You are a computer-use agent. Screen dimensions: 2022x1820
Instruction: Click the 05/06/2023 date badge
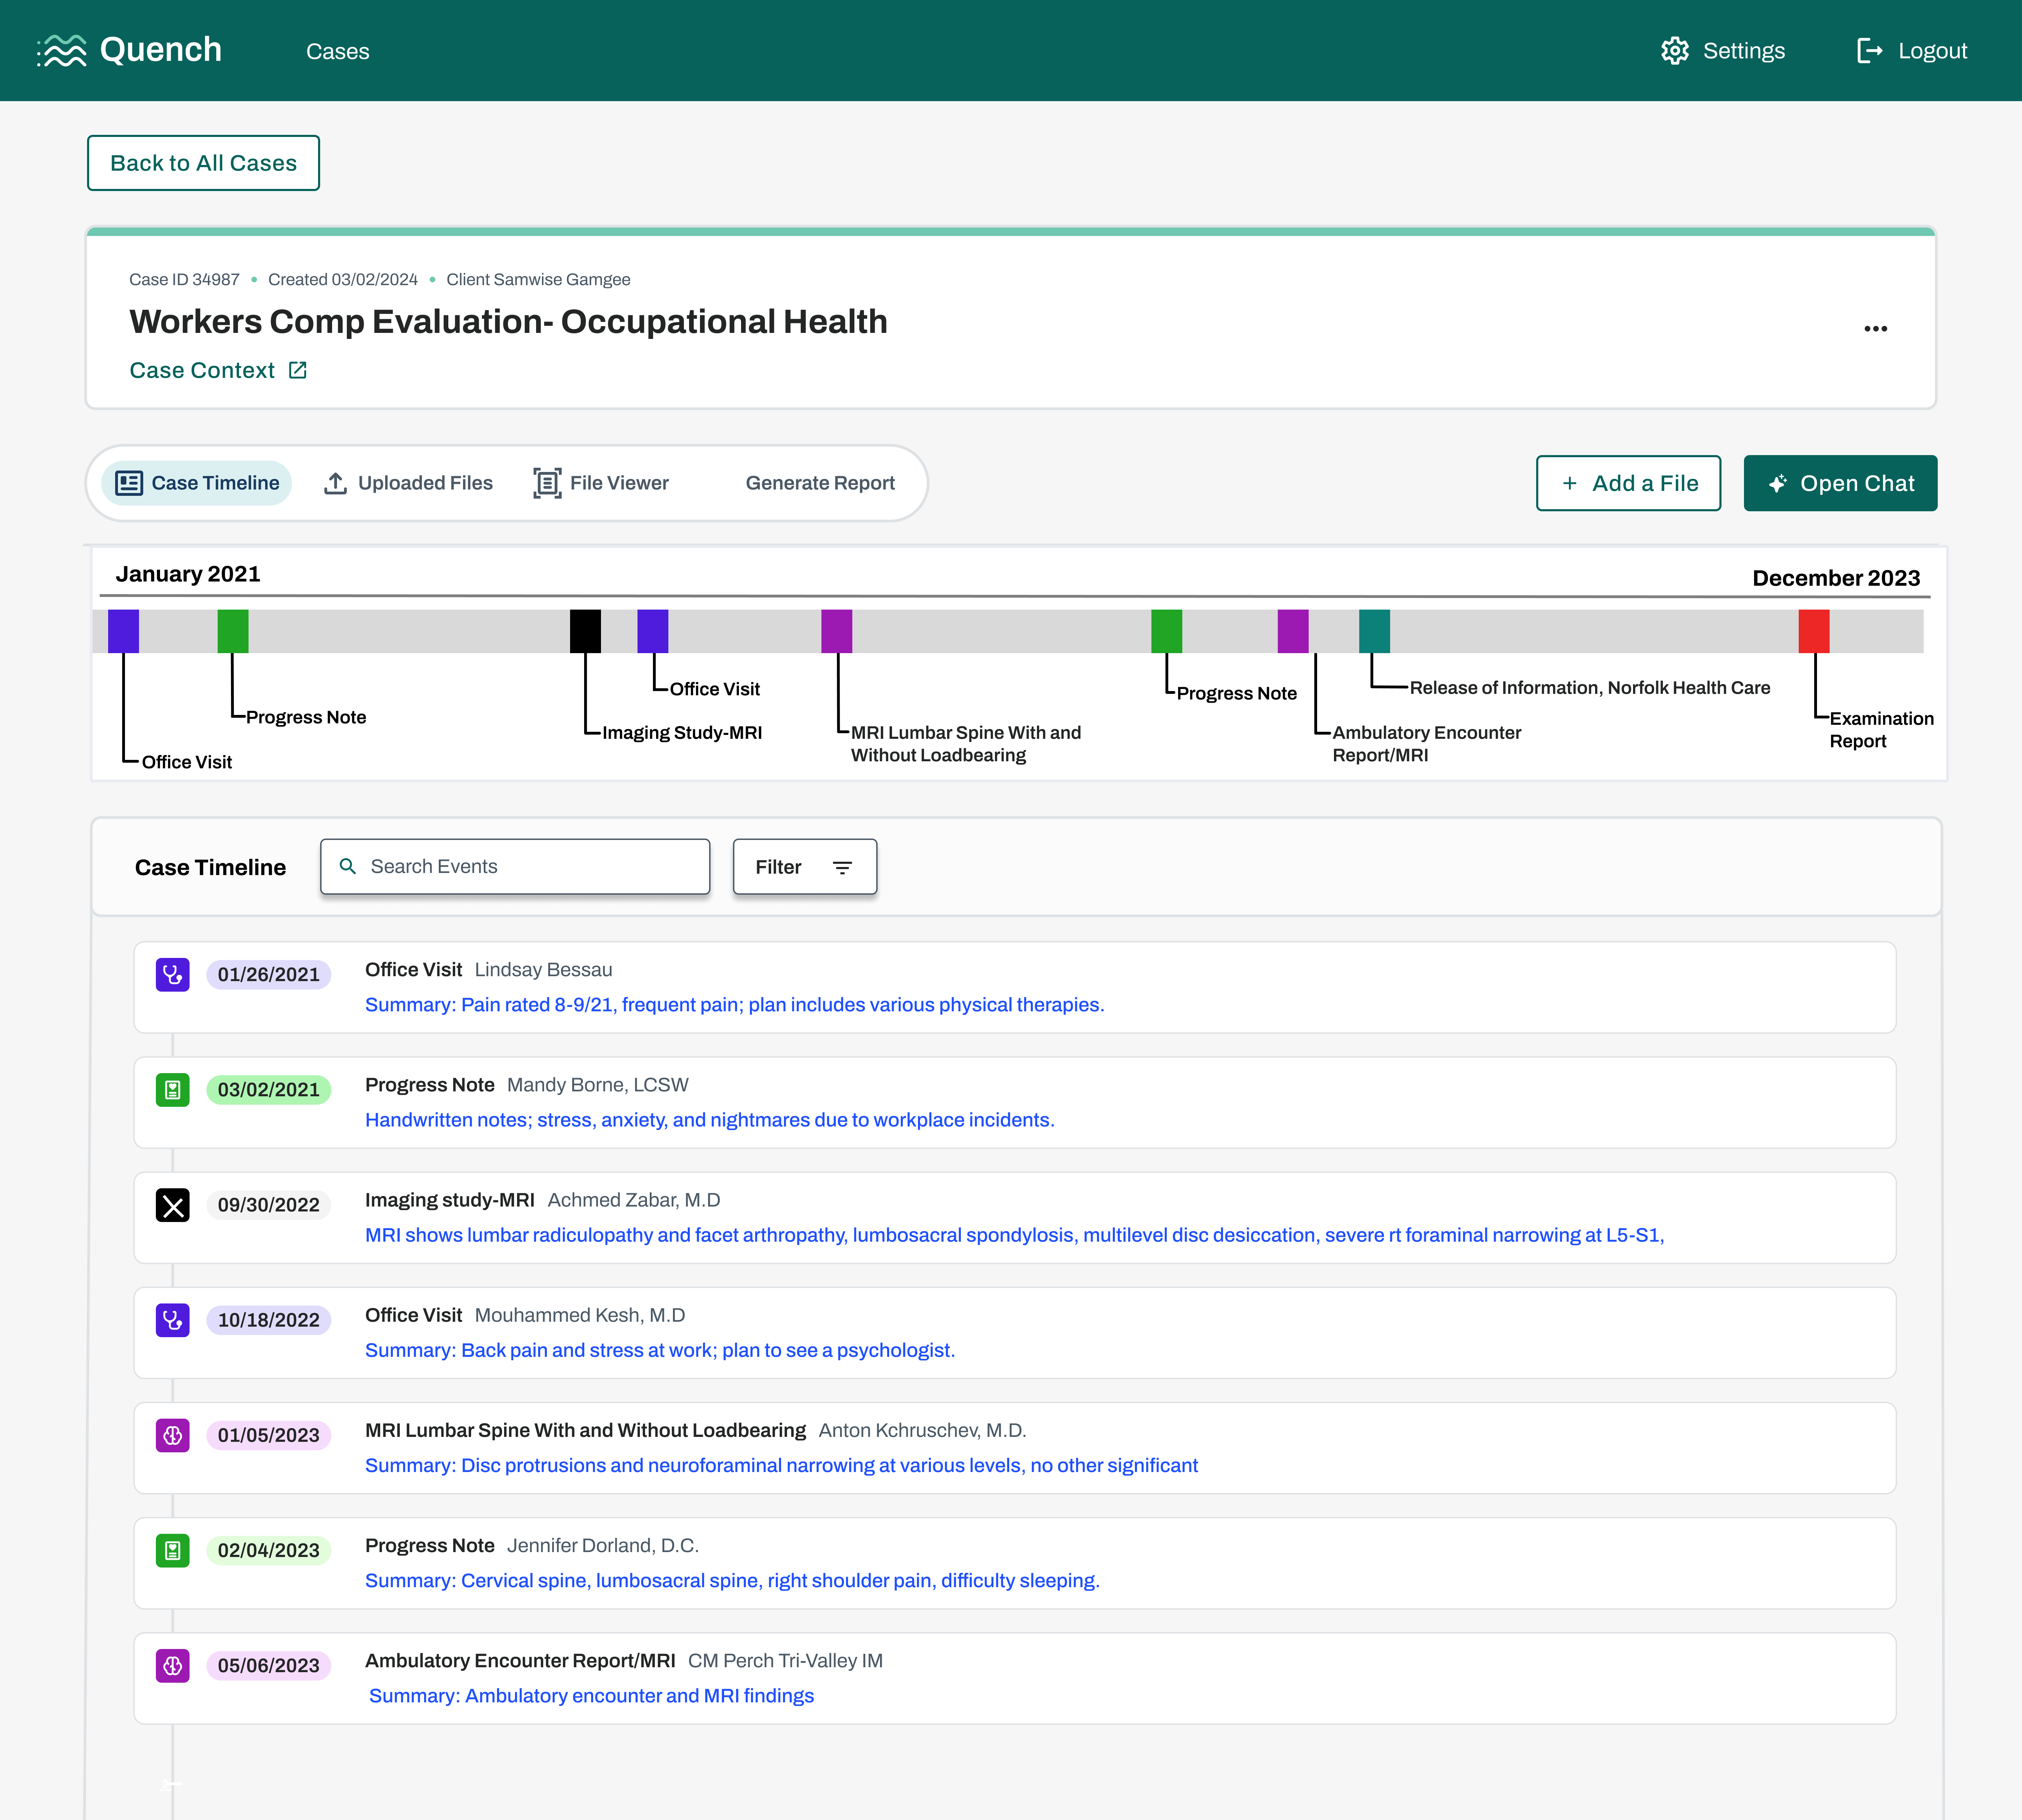[269, 1665]
